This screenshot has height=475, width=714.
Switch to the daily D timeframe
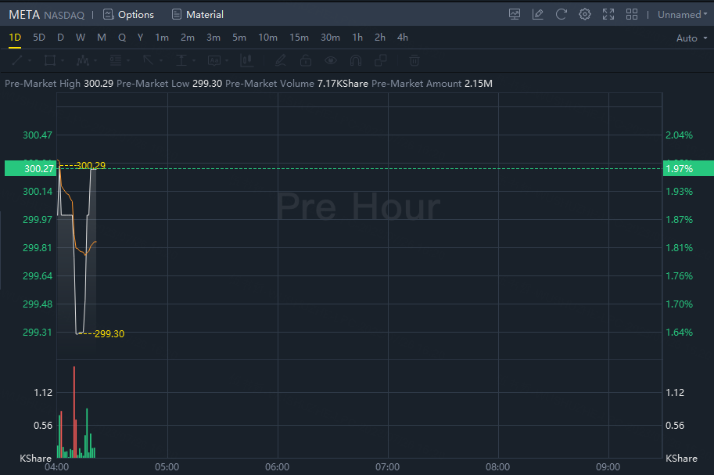pos(60,38)
